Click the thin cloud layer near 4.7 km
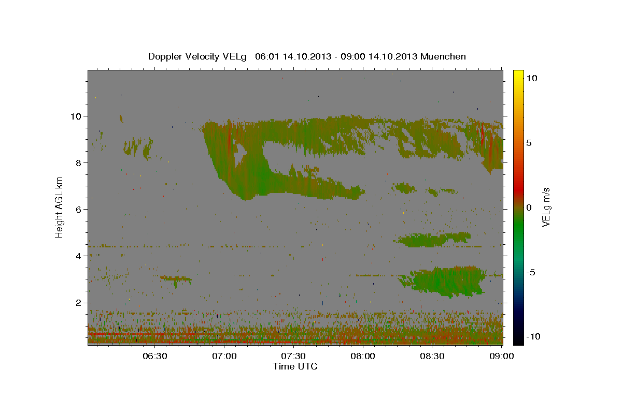The image size is (622, 414). tap(433, 239)
